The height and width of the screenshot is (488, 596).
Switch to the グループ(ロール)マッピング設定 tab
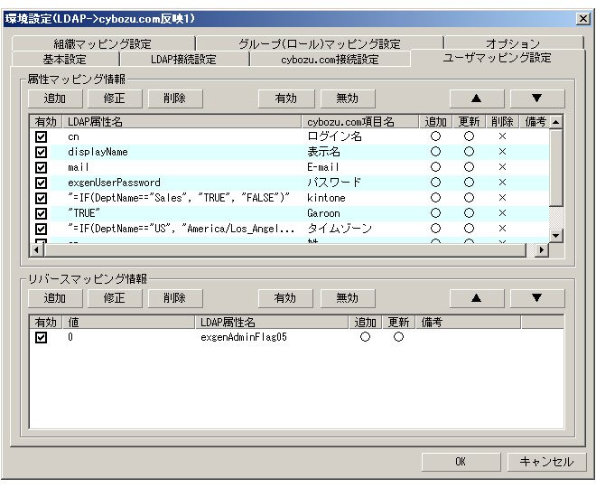coord(320,43)
